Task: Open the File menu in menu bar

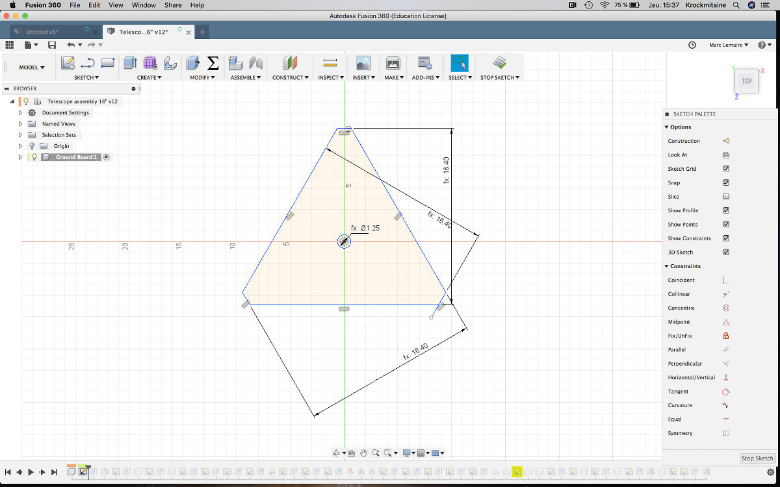Action: pos(75,5)
